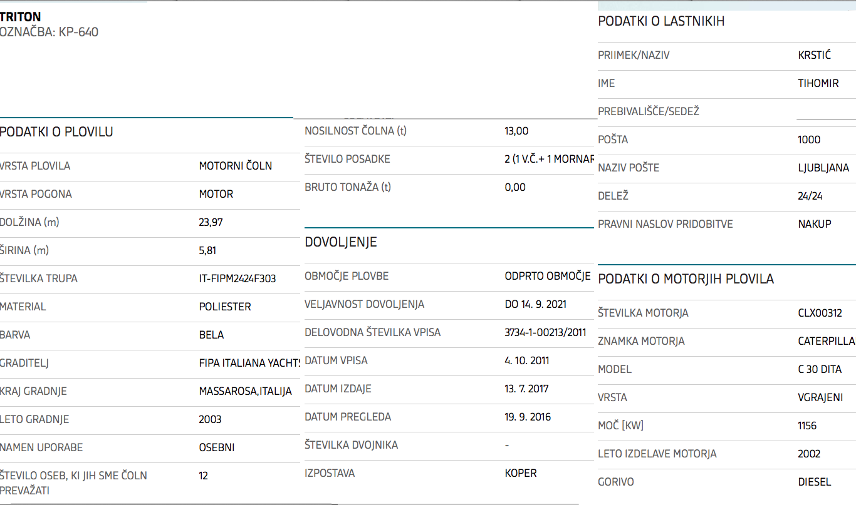This screenshot has height=505, width=856.
Task: Click the LETO IZDELAVE MOTORJA label
Action: (657, 454)
